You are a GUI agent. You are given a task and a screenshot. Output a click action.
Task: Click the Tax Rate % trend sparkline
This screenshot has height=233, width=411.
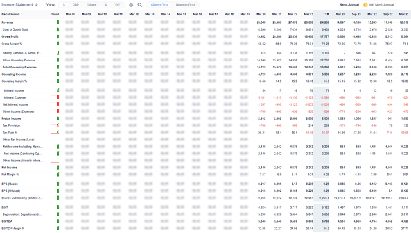pyautogui.click(x=55, y=133)
